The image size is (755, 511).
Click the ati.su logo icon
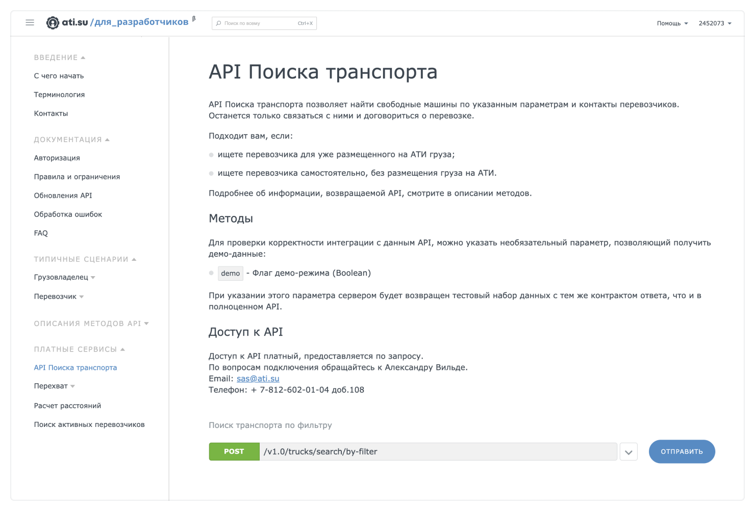[x=53, y=22]
